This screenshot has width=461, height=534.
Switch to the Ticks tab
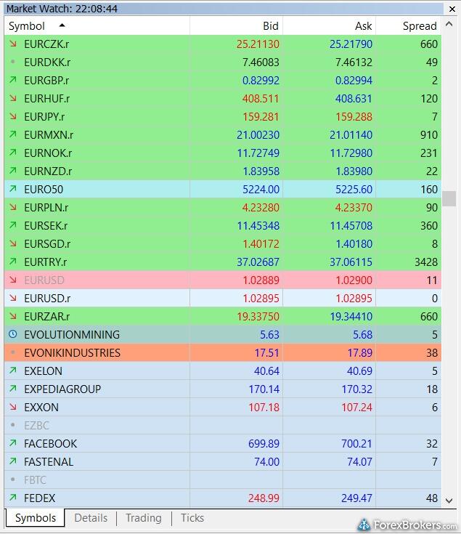point(192,518)
